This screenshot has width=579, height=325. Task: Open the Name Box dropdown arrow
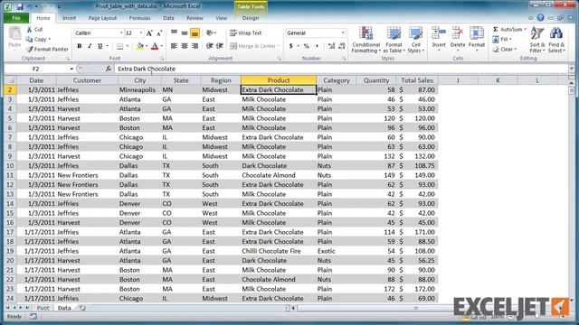point(71,69)
